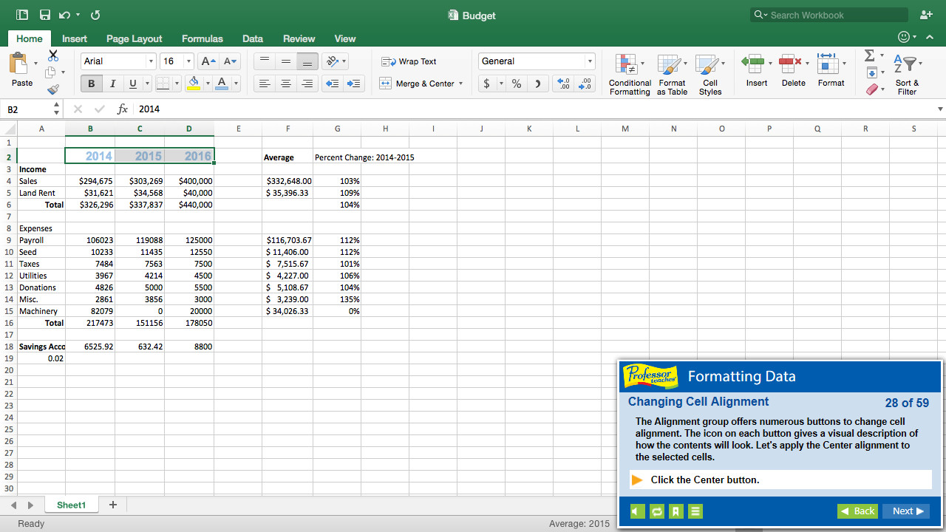Open the Arial font dropdown
946x532 pixels.
[150, 61]
